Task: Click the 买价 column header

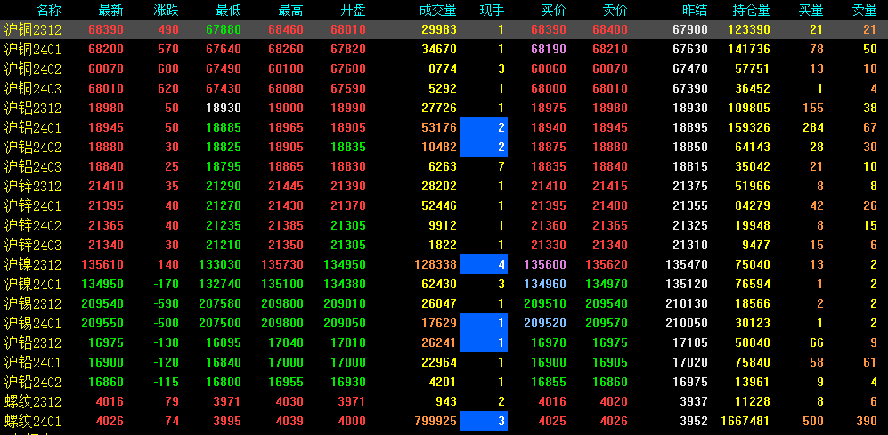Action: click(554, 10)
